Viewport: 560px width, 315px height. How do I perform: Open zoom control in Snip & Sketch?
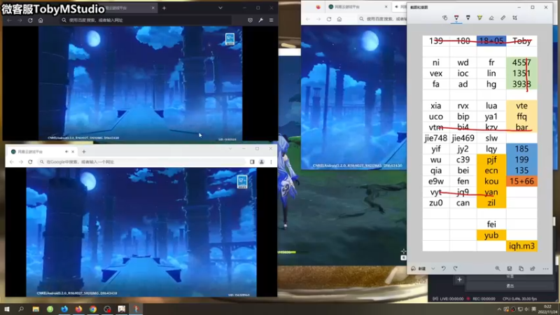(498, 269)
